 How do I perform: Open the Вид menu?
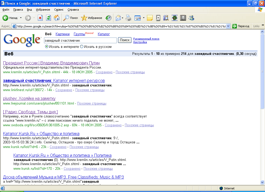(30, 10)
